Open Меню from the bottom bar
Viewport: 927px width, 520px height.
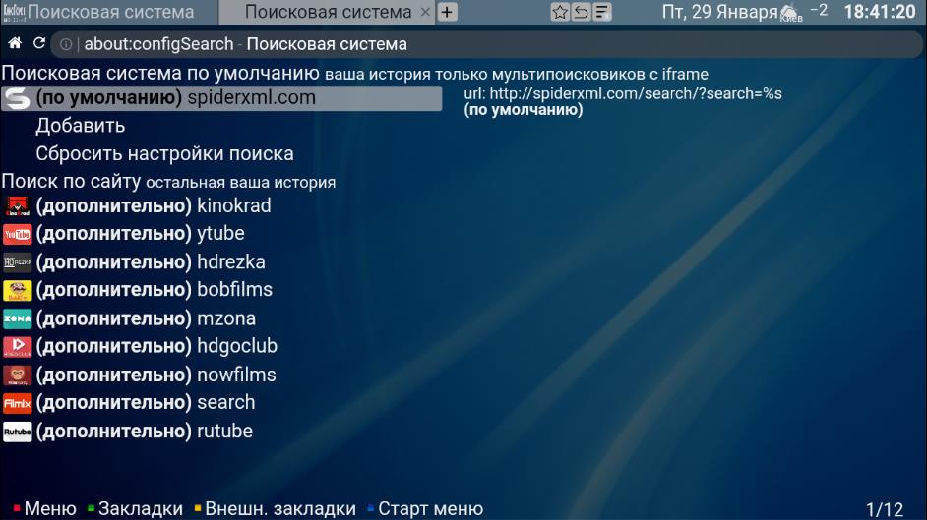[x=50, y=508]
